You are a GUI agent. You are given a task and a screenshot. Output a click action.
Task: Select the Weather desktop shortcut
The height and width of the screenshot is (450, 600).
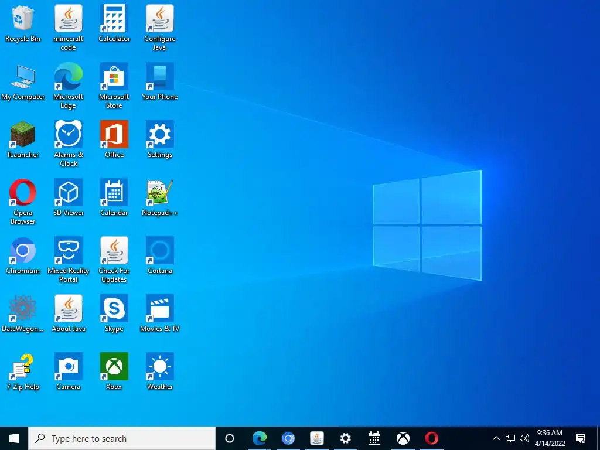click(x=159, y=372)
